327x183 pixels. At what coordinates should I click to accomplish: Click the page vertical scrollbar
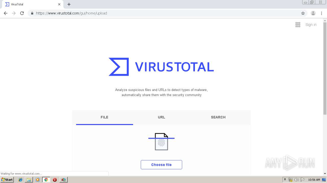[325, 69]
